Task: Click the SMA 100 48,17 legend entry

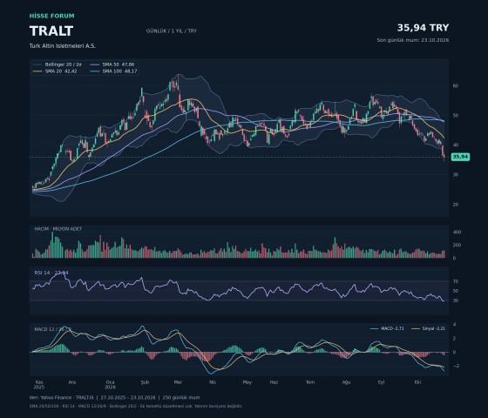Action: pyautogui.click(x=113, y=71)
